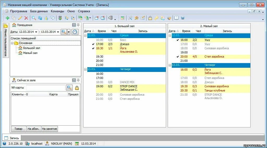The height and width of the screenshot is (148, 267).
Task: Click the green calendar toolbar icon
Action: (x=123, y=18)
